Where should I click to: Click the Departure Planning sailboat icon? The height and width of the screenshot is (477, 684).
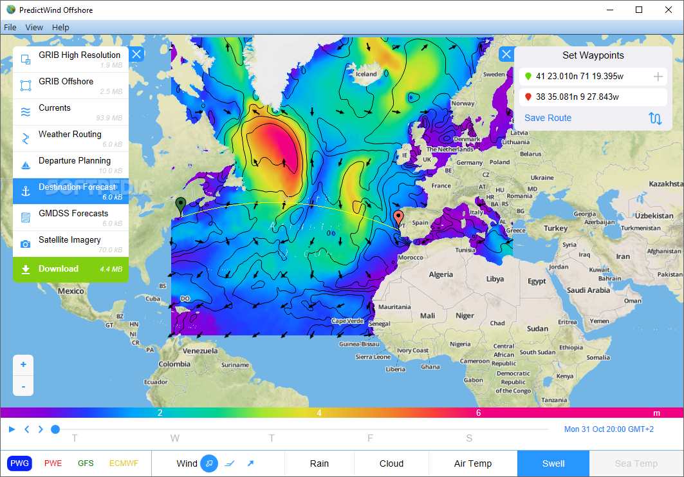point(26,165)
